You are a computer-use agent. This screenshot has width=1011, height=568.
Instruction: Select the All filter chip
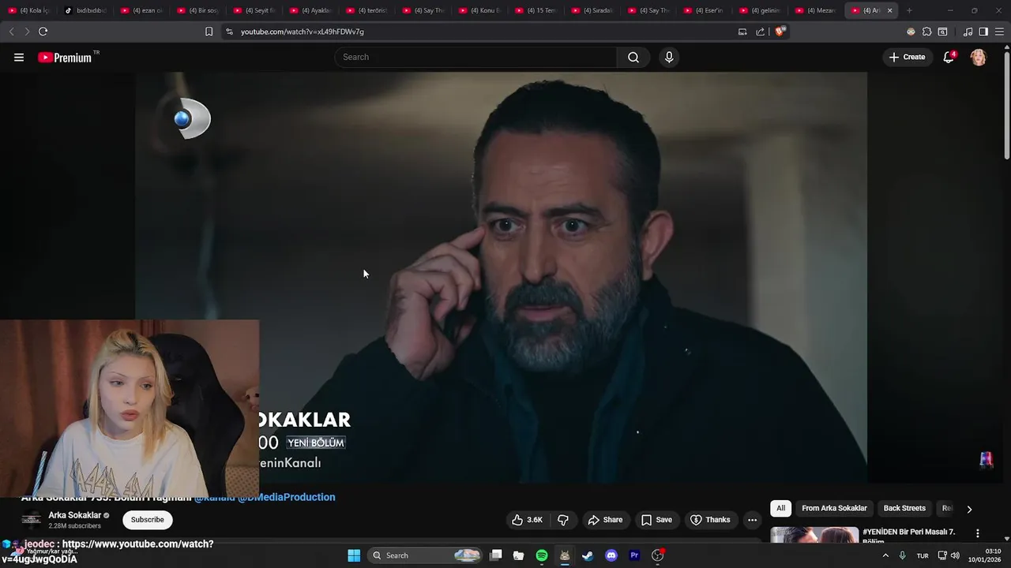point(780,509)
